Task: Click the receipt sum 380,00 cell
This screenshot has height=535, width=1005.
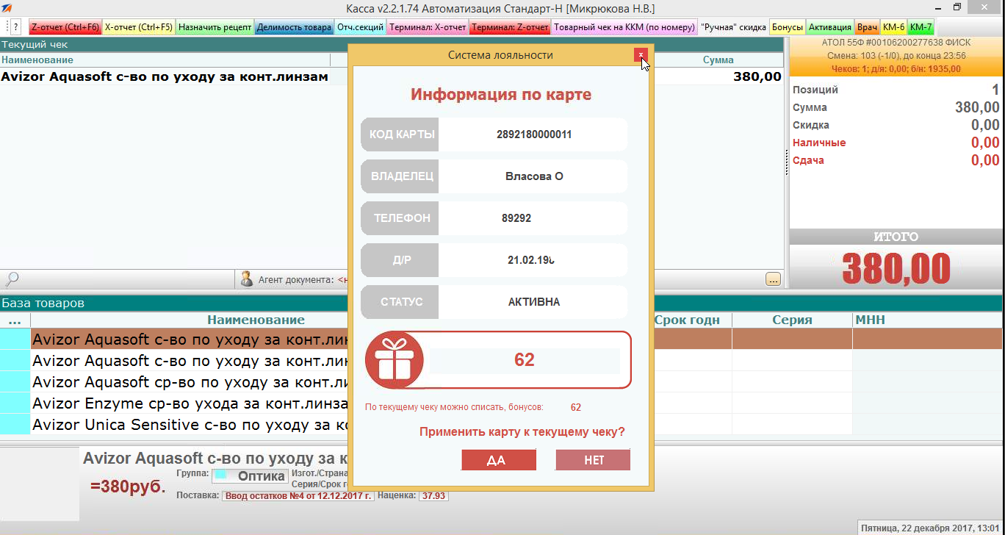Action: coord(757,76)
